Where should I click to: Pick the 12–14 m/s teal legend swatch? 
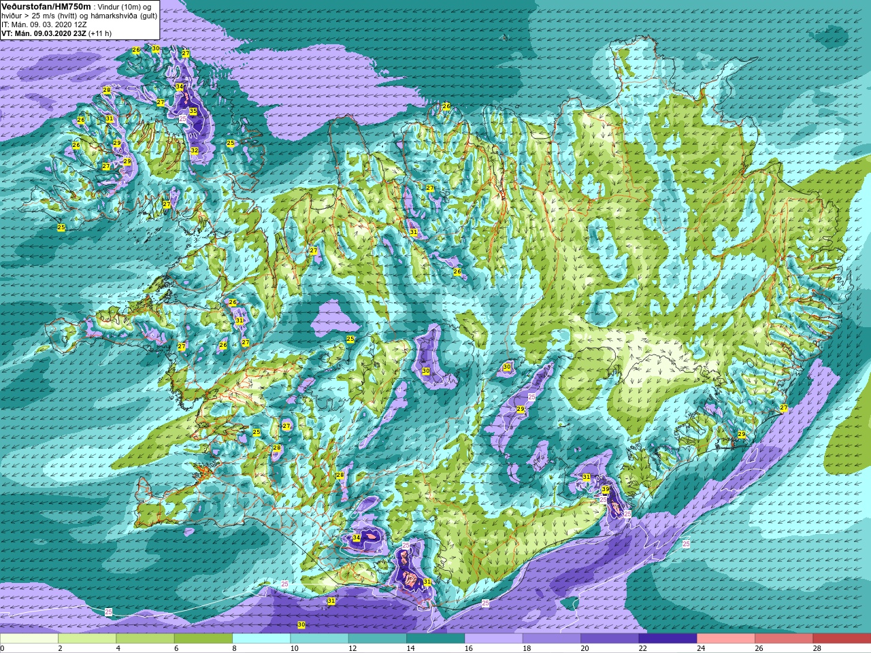point(377,639)
